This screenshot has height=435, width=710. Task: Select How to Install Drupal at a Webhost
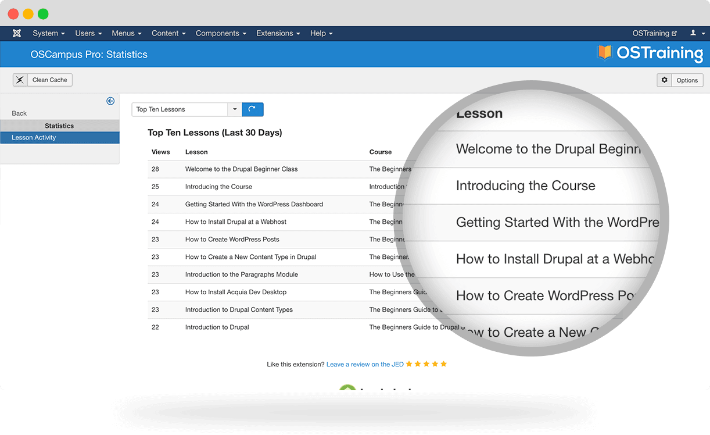[x=236, y=222]
